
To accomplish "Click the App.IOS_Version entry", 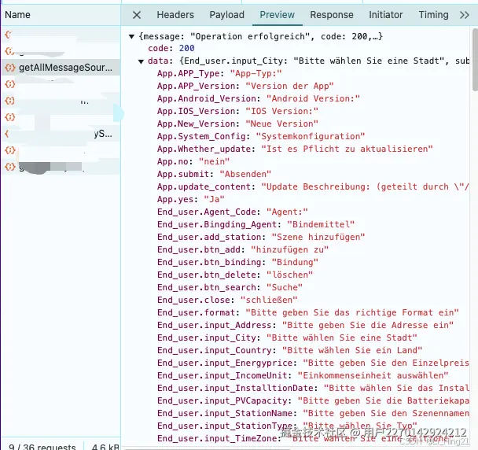I will [237, 111].
